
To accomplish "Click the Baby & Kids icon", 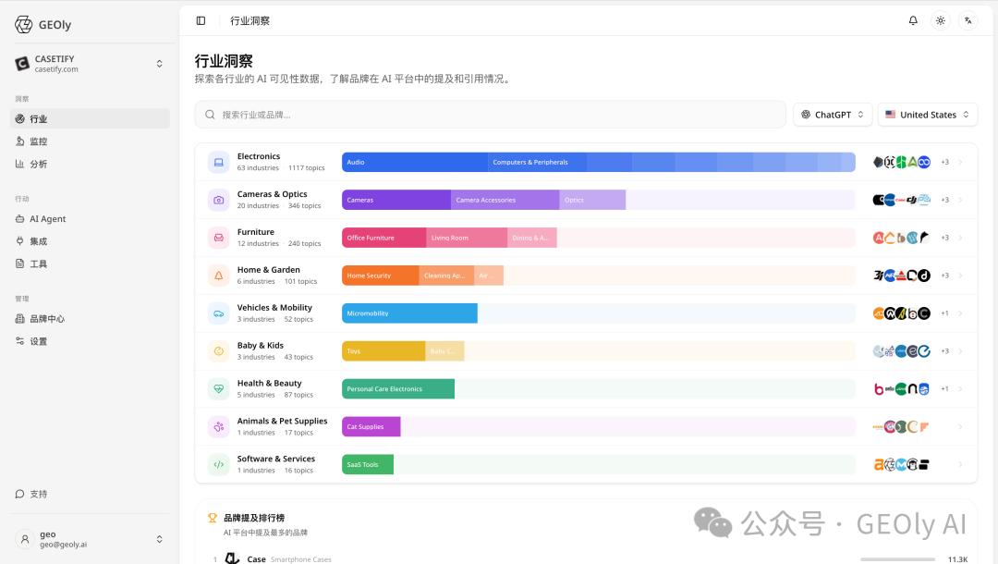I will [218, 351].
